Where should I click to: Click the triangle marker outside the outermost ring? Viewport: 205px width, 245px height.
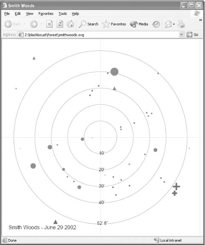point(34,58)
